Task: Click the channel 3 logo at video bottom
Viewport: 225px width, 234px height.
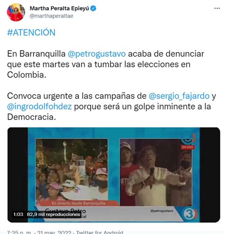Action: click(x=189, y=214)
